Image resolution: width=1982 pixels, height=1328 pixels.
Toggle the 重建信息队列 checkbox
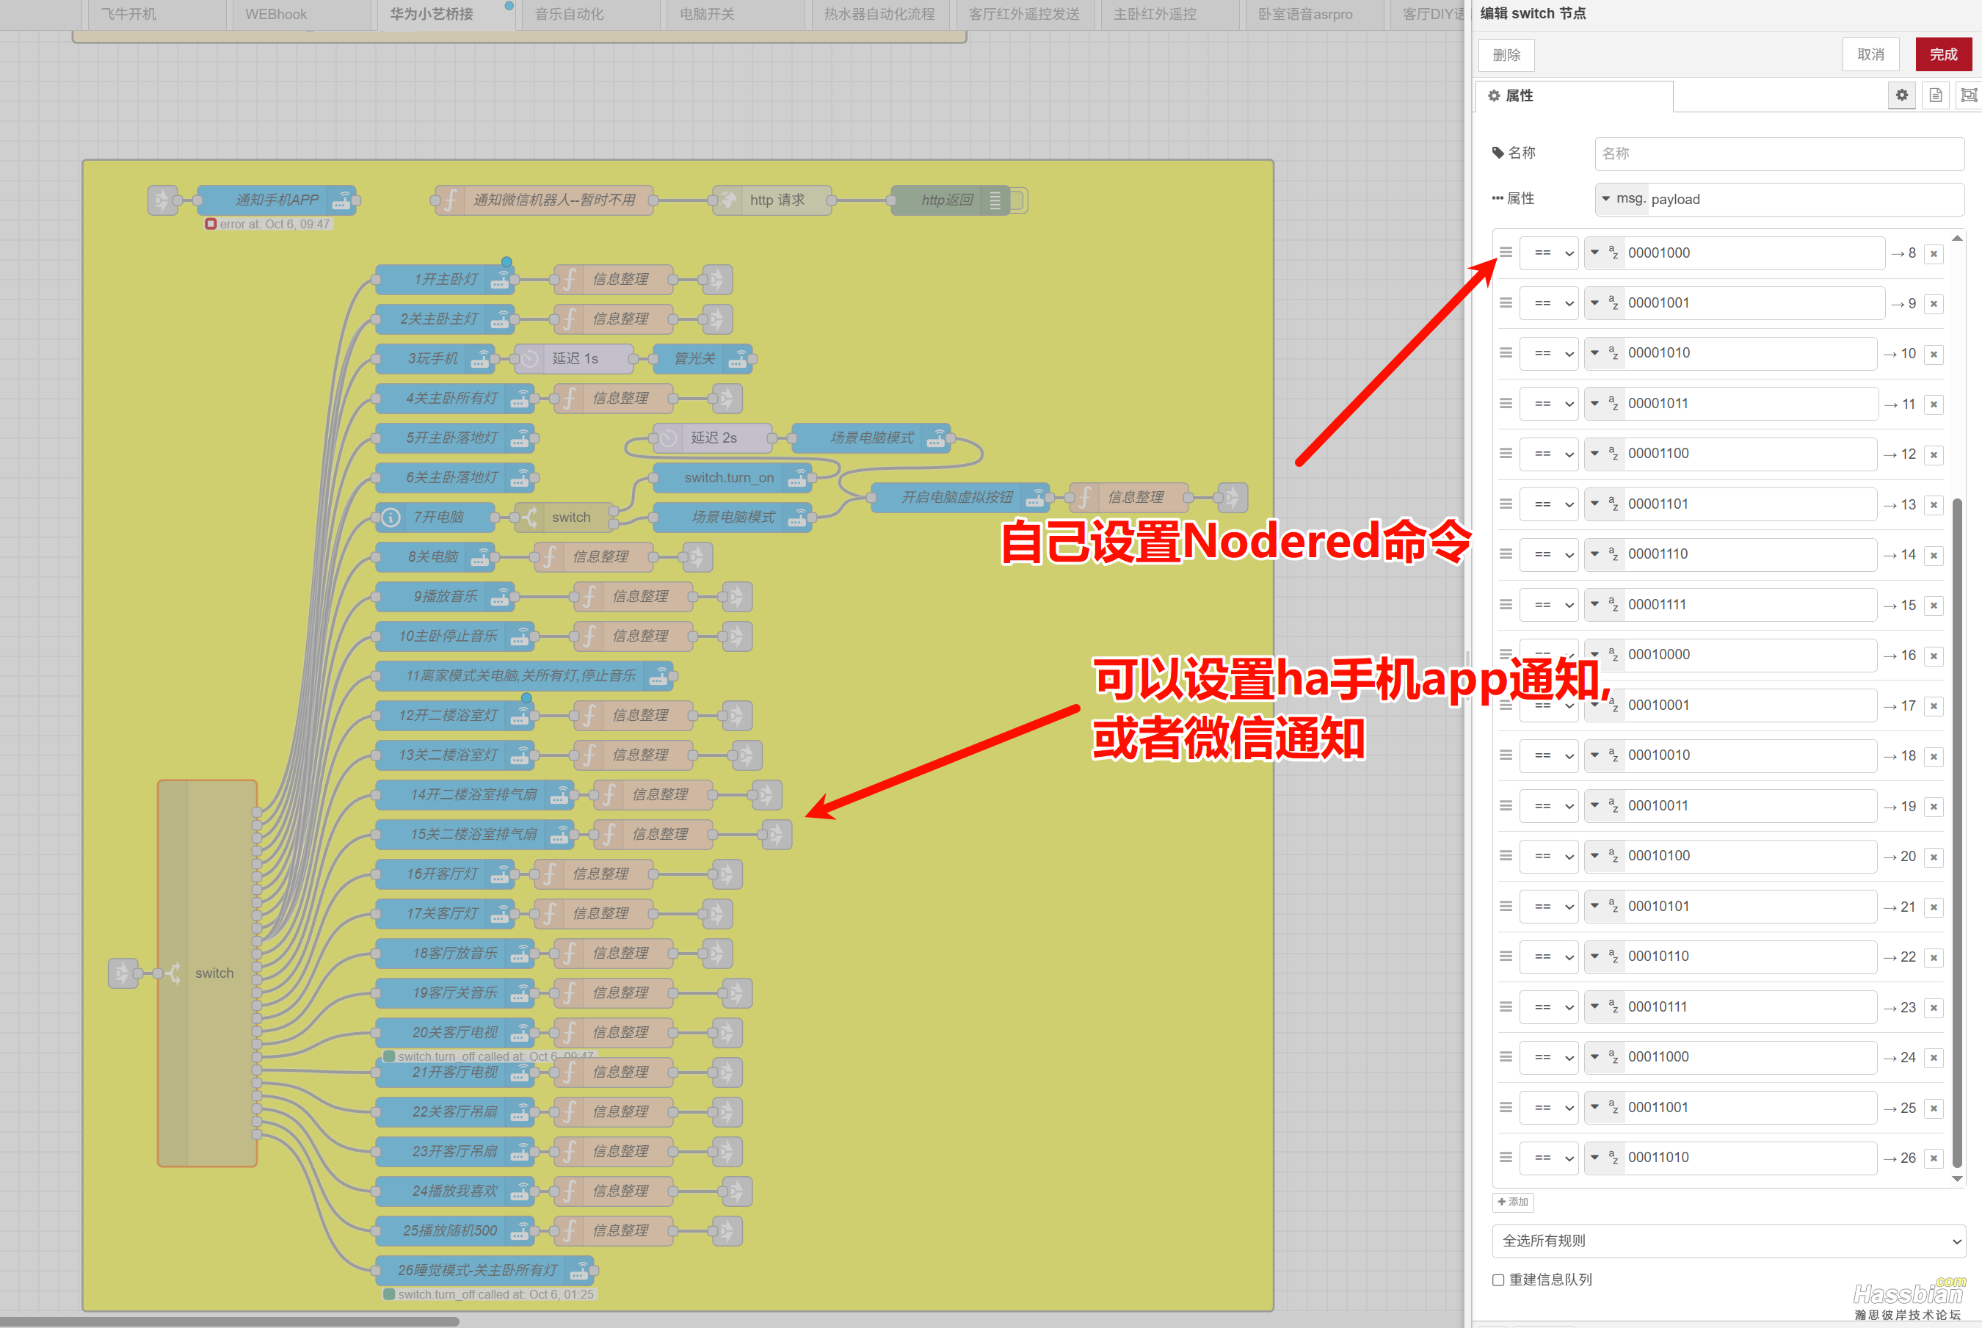click(x=1498, y=1280)
